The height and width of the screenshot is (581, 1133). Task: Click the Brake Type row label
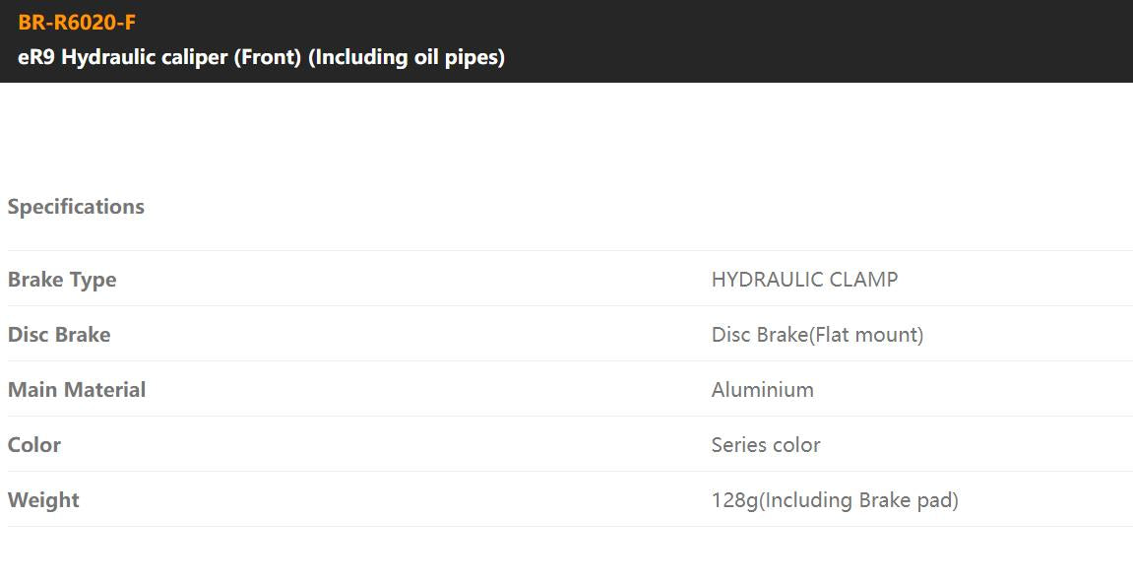click(x=62, y=280)
